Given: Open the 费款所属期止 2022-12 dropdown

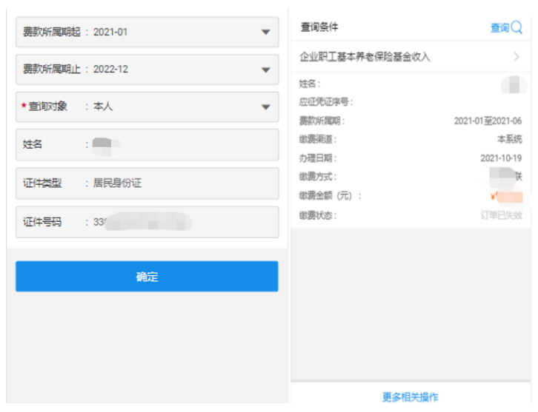Looking at the screenshot, I should pyautogui.click(x=147, y=70).
